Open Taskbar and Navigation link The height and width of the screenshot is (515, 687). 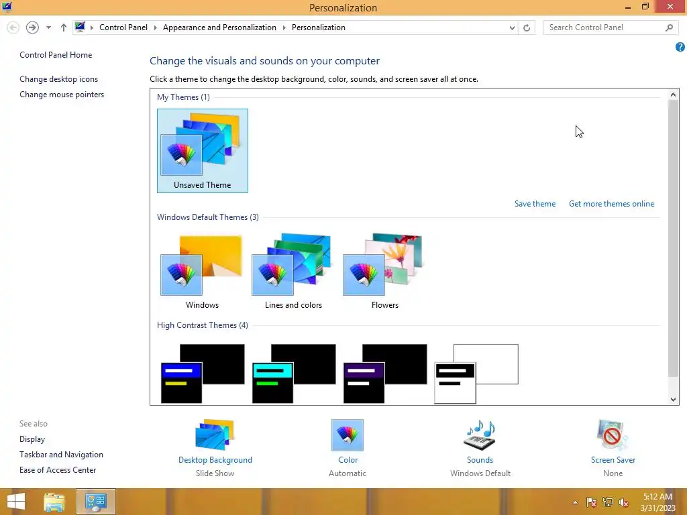61,455
